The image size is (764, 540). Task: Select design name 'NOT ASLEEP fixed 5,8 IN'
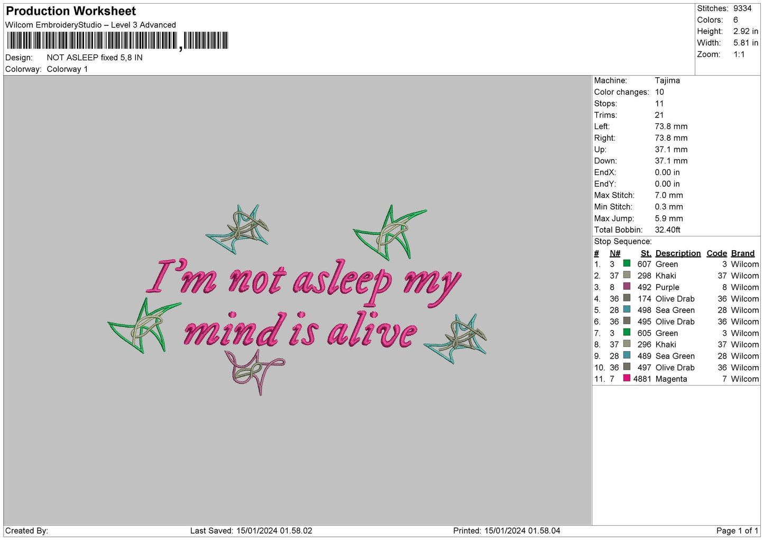tap(95, 58)
